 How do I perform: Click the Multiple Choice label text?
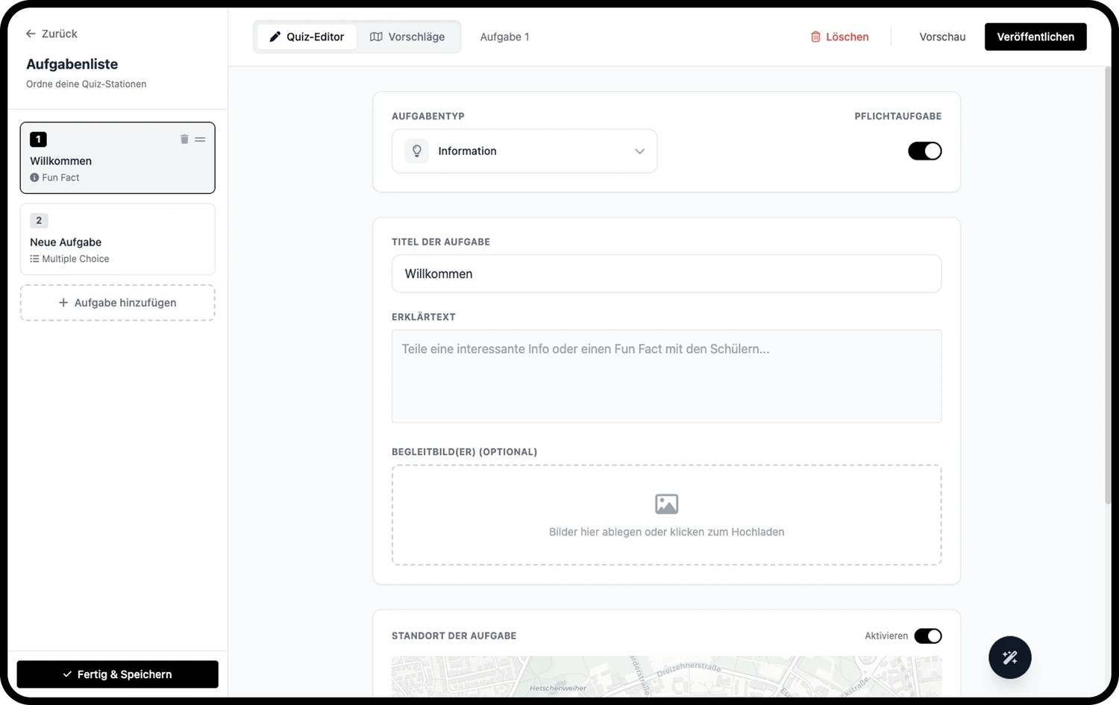point(75,259)
